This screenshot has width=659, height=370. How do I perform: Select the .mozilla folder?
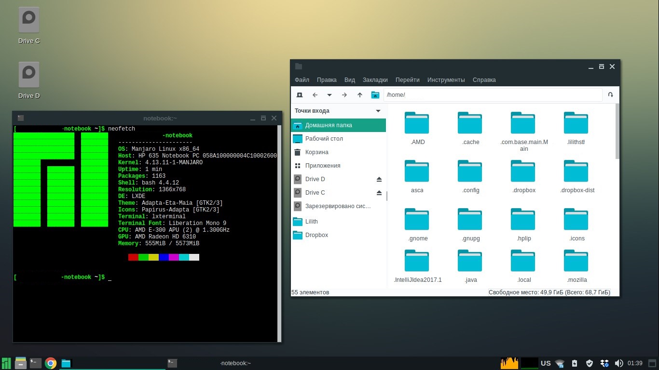[x=577, y=266]
